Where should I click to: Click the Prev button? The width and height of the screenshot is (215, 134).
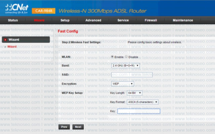(64, 127)
